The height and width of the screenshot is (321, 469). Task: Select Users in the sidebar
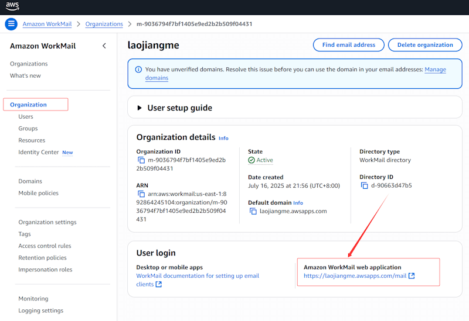pyautogui.click(x=26, y=116)
